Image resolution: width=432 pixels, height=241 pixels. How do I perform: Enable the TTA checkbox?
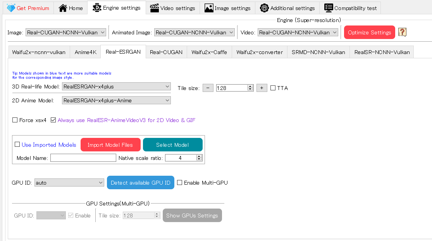[x=273, y=88]
